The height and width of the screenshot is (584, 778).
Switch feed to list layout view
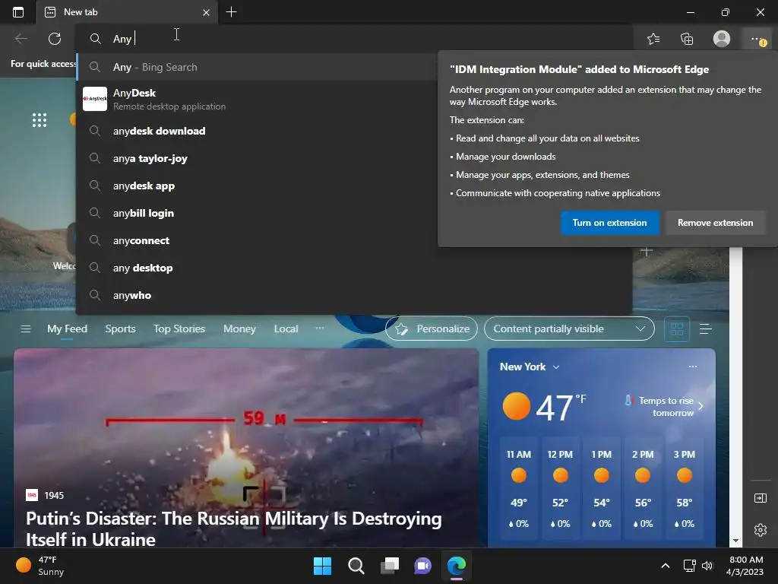tap(706, 328)
